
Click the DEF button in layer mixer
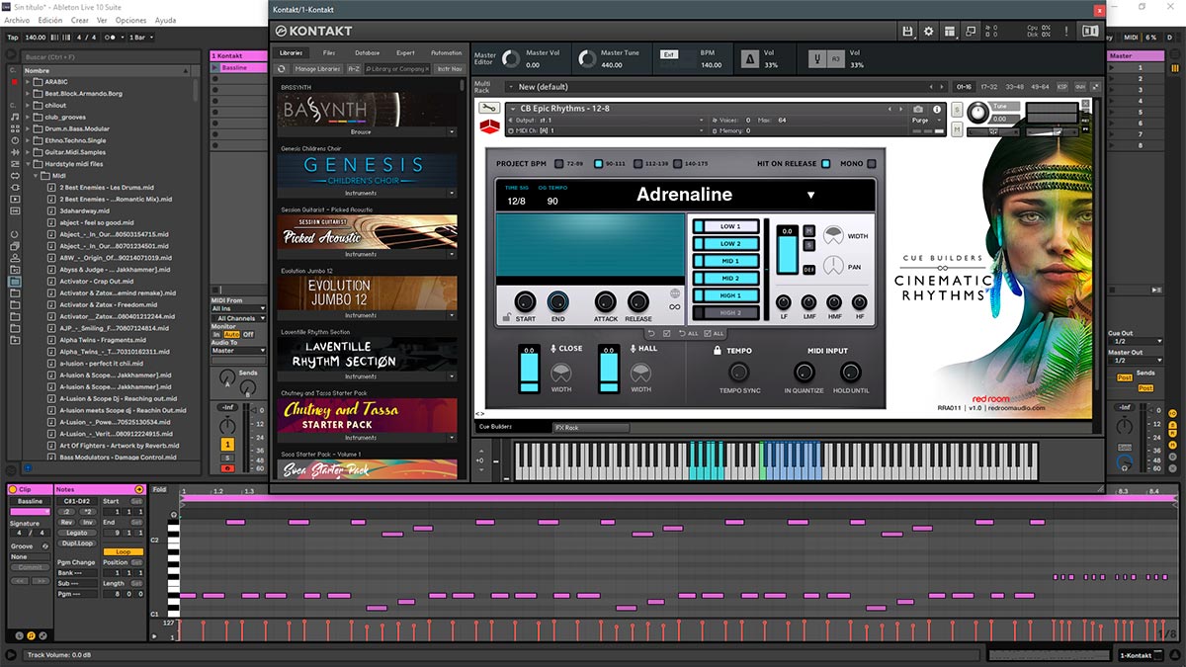(x=808, y=269)
